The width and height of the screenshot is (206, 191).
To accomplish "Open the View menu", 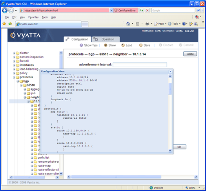I will pyautogui.click(x=22, y=17).
